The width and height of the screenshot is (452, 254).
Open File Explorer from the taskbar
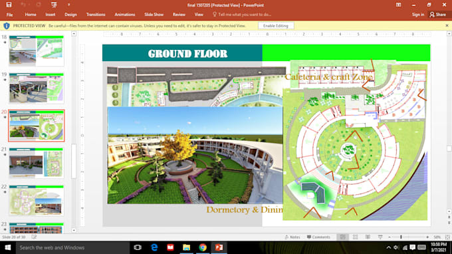pyautogui.click(x=187, y=247)
